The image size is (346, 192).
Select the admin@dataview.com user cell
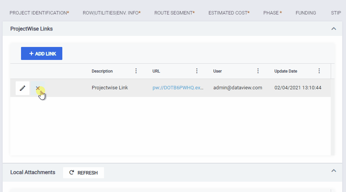point(238,88)
